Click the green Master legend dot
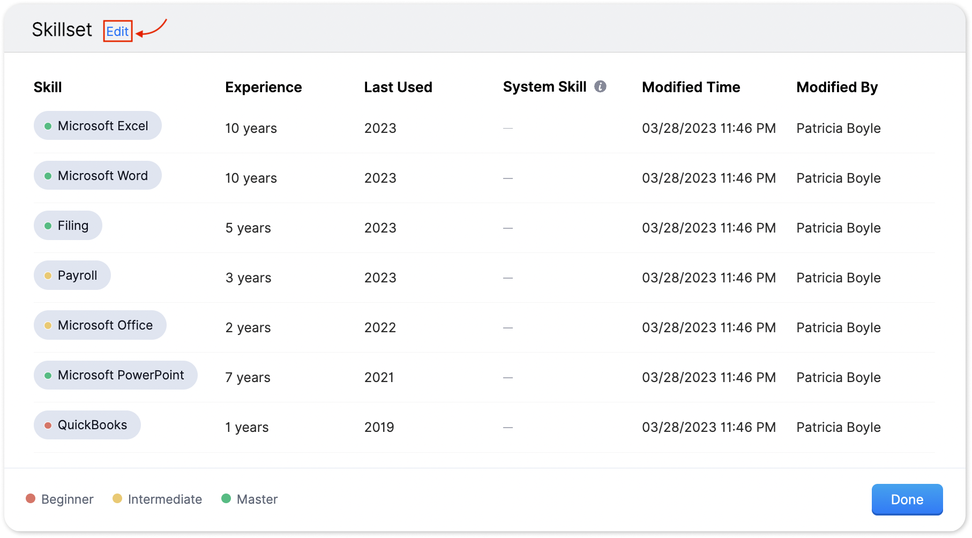This screenshot has height=538, width=972. (x=226, y=499)
